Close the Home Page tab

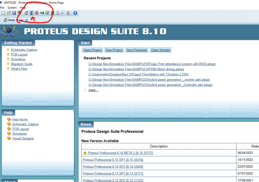(26, 20)
